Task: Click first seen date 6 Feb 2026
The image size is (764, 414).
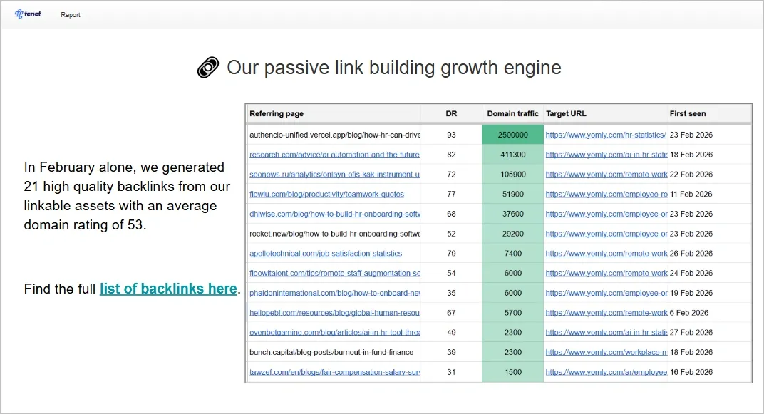Action: tap(689, 313)
